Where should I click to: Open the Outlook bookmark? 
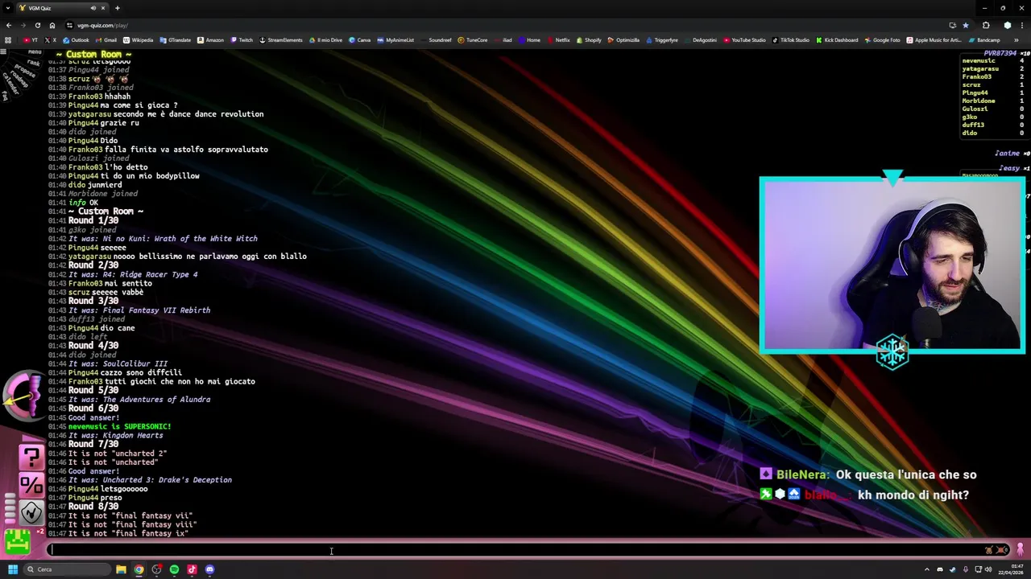click(77, 40)
